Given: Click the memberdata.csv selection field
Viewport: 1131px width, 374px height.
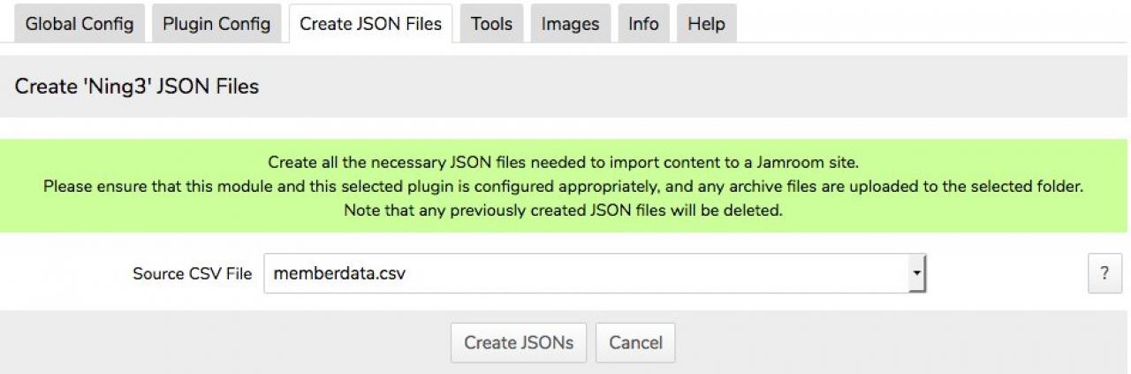Looking at the screenshot, I should tap(583, 273).
